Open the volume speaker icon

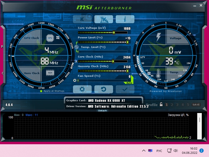[176, 151]
